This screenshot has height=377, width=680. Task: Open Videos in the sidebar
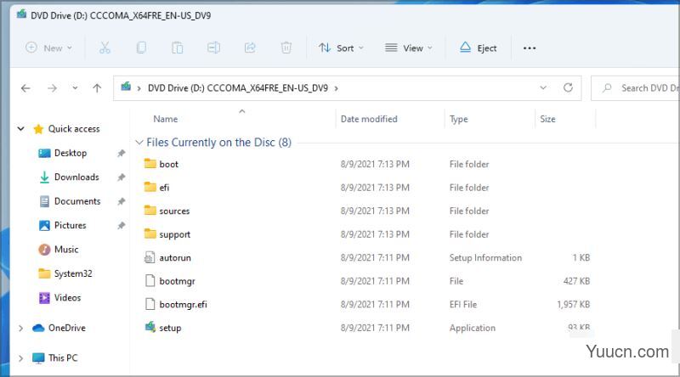click(x=67, y=297)
